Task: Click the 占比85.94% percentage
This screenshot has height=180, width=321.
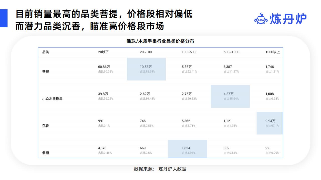Action: (231, 99)
